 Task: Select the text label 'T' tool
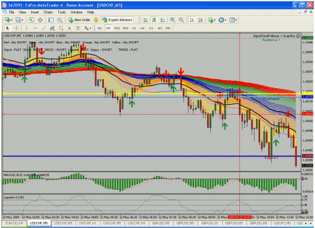click(x=78, y=28)
